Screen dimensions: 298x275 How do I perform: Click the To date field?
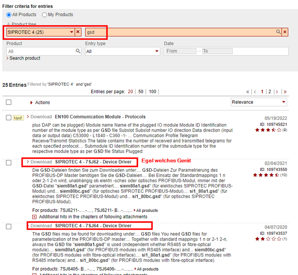tap(217, 51)
